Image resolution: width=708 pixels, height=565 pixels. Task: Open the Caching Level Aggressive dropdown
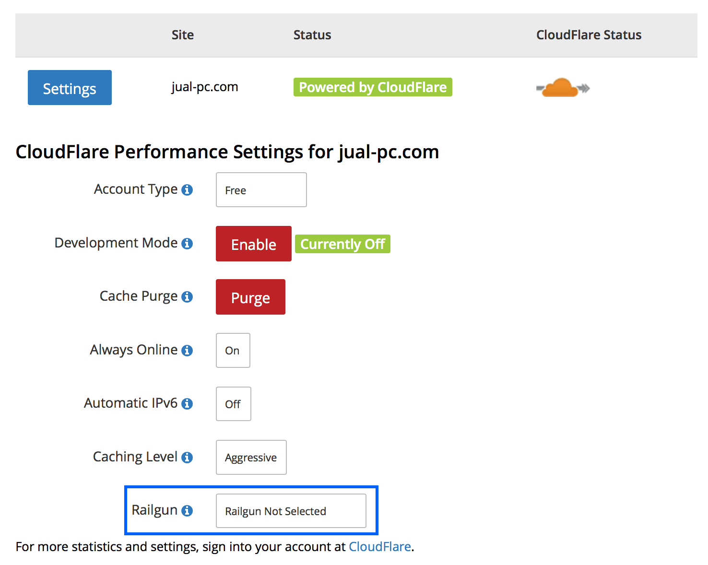[251, 457]
